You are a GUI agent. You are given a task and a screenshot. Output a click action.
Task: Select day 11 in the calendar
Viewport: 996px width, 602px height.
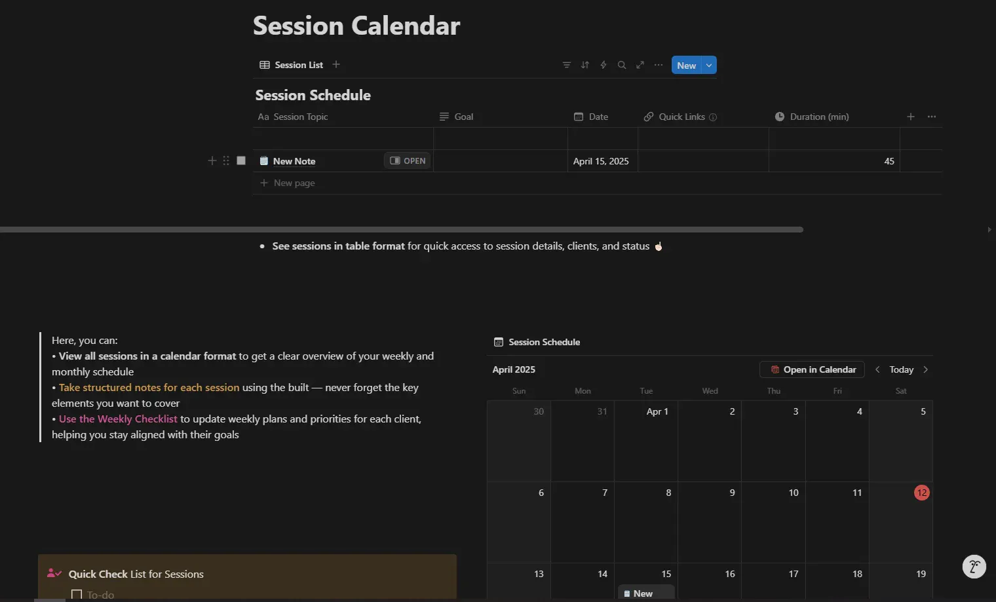pyautogui.click(x=837, y=522)
